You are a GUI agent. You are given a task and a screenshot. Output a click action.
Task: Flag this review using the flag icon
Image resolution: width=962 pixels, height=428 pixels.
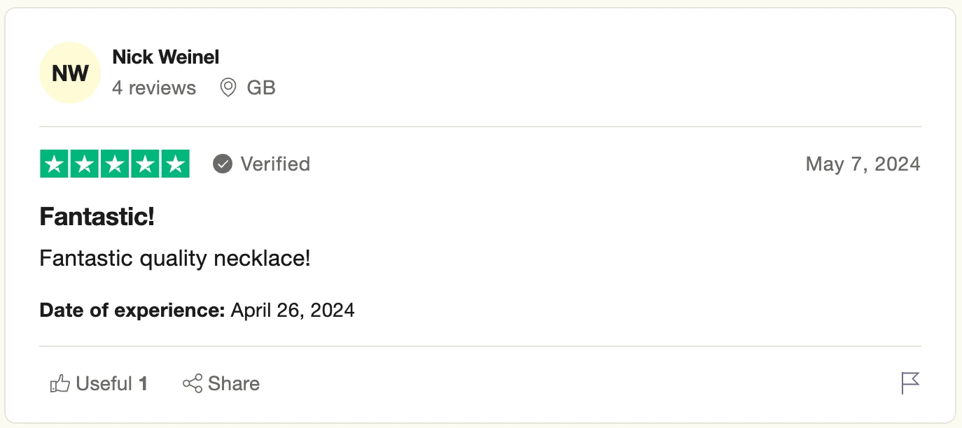(909, 383)
